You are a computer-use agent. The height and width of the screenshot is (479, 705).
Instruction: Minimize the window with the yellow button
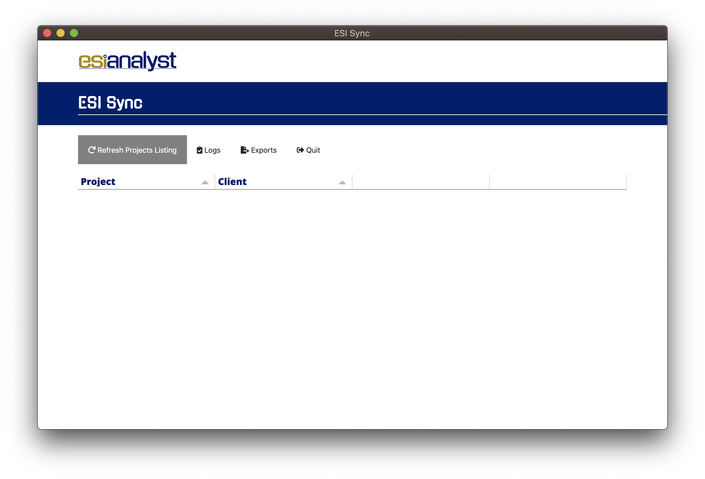(61, 33)
